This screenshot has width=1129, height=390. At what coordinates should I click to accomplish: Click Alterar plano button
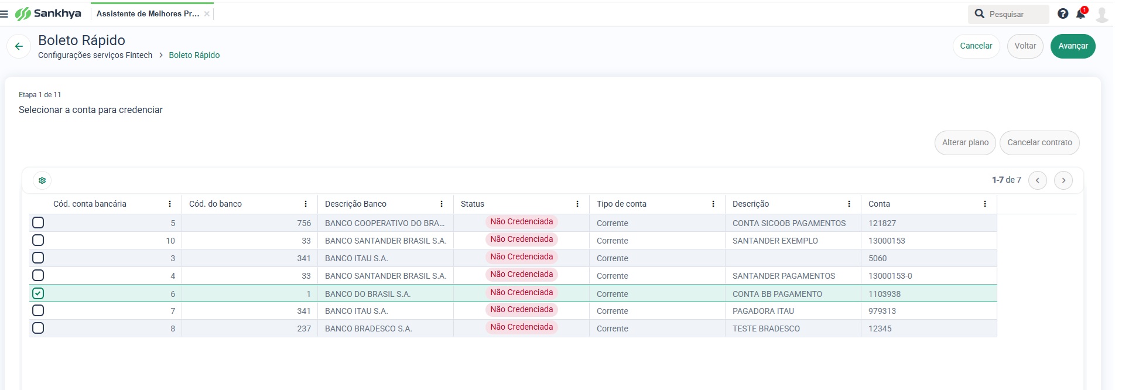(965, 143)
